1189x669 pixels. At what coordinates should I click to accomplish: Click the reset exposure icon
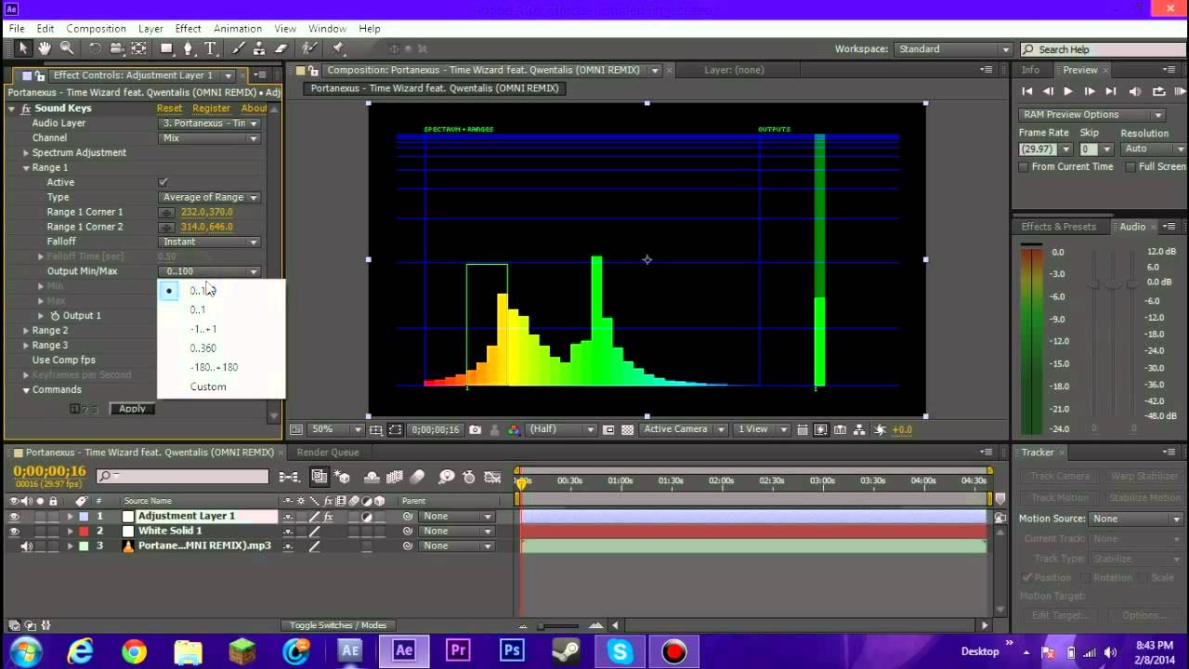[880, 429]
